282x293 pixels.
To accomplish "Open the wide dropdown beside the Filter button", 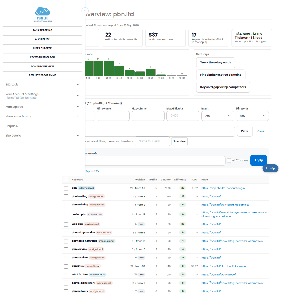I will (160, 132).
